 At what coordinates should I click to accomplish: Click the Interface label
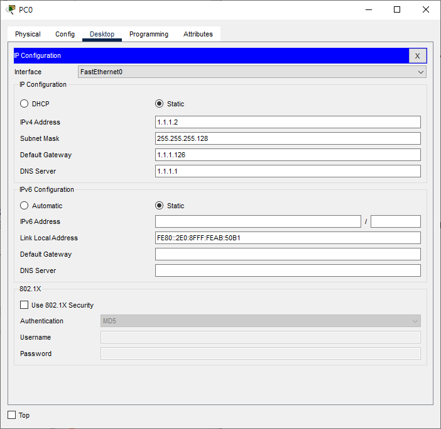pos(28,72)
